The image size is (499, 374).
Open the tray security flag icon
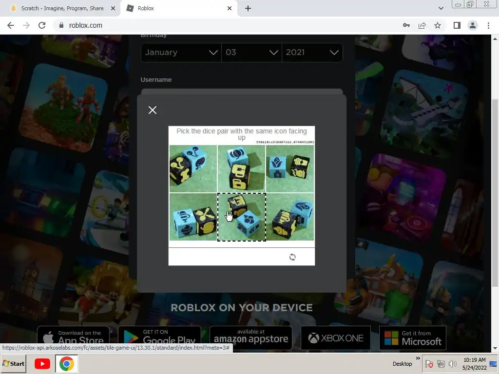click(429, 364)
